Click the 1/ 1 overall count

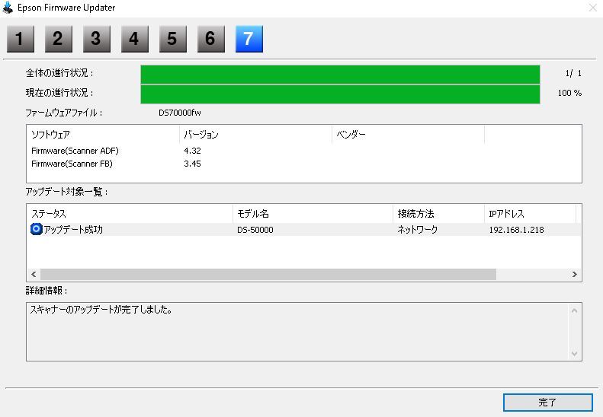(573, 73)
